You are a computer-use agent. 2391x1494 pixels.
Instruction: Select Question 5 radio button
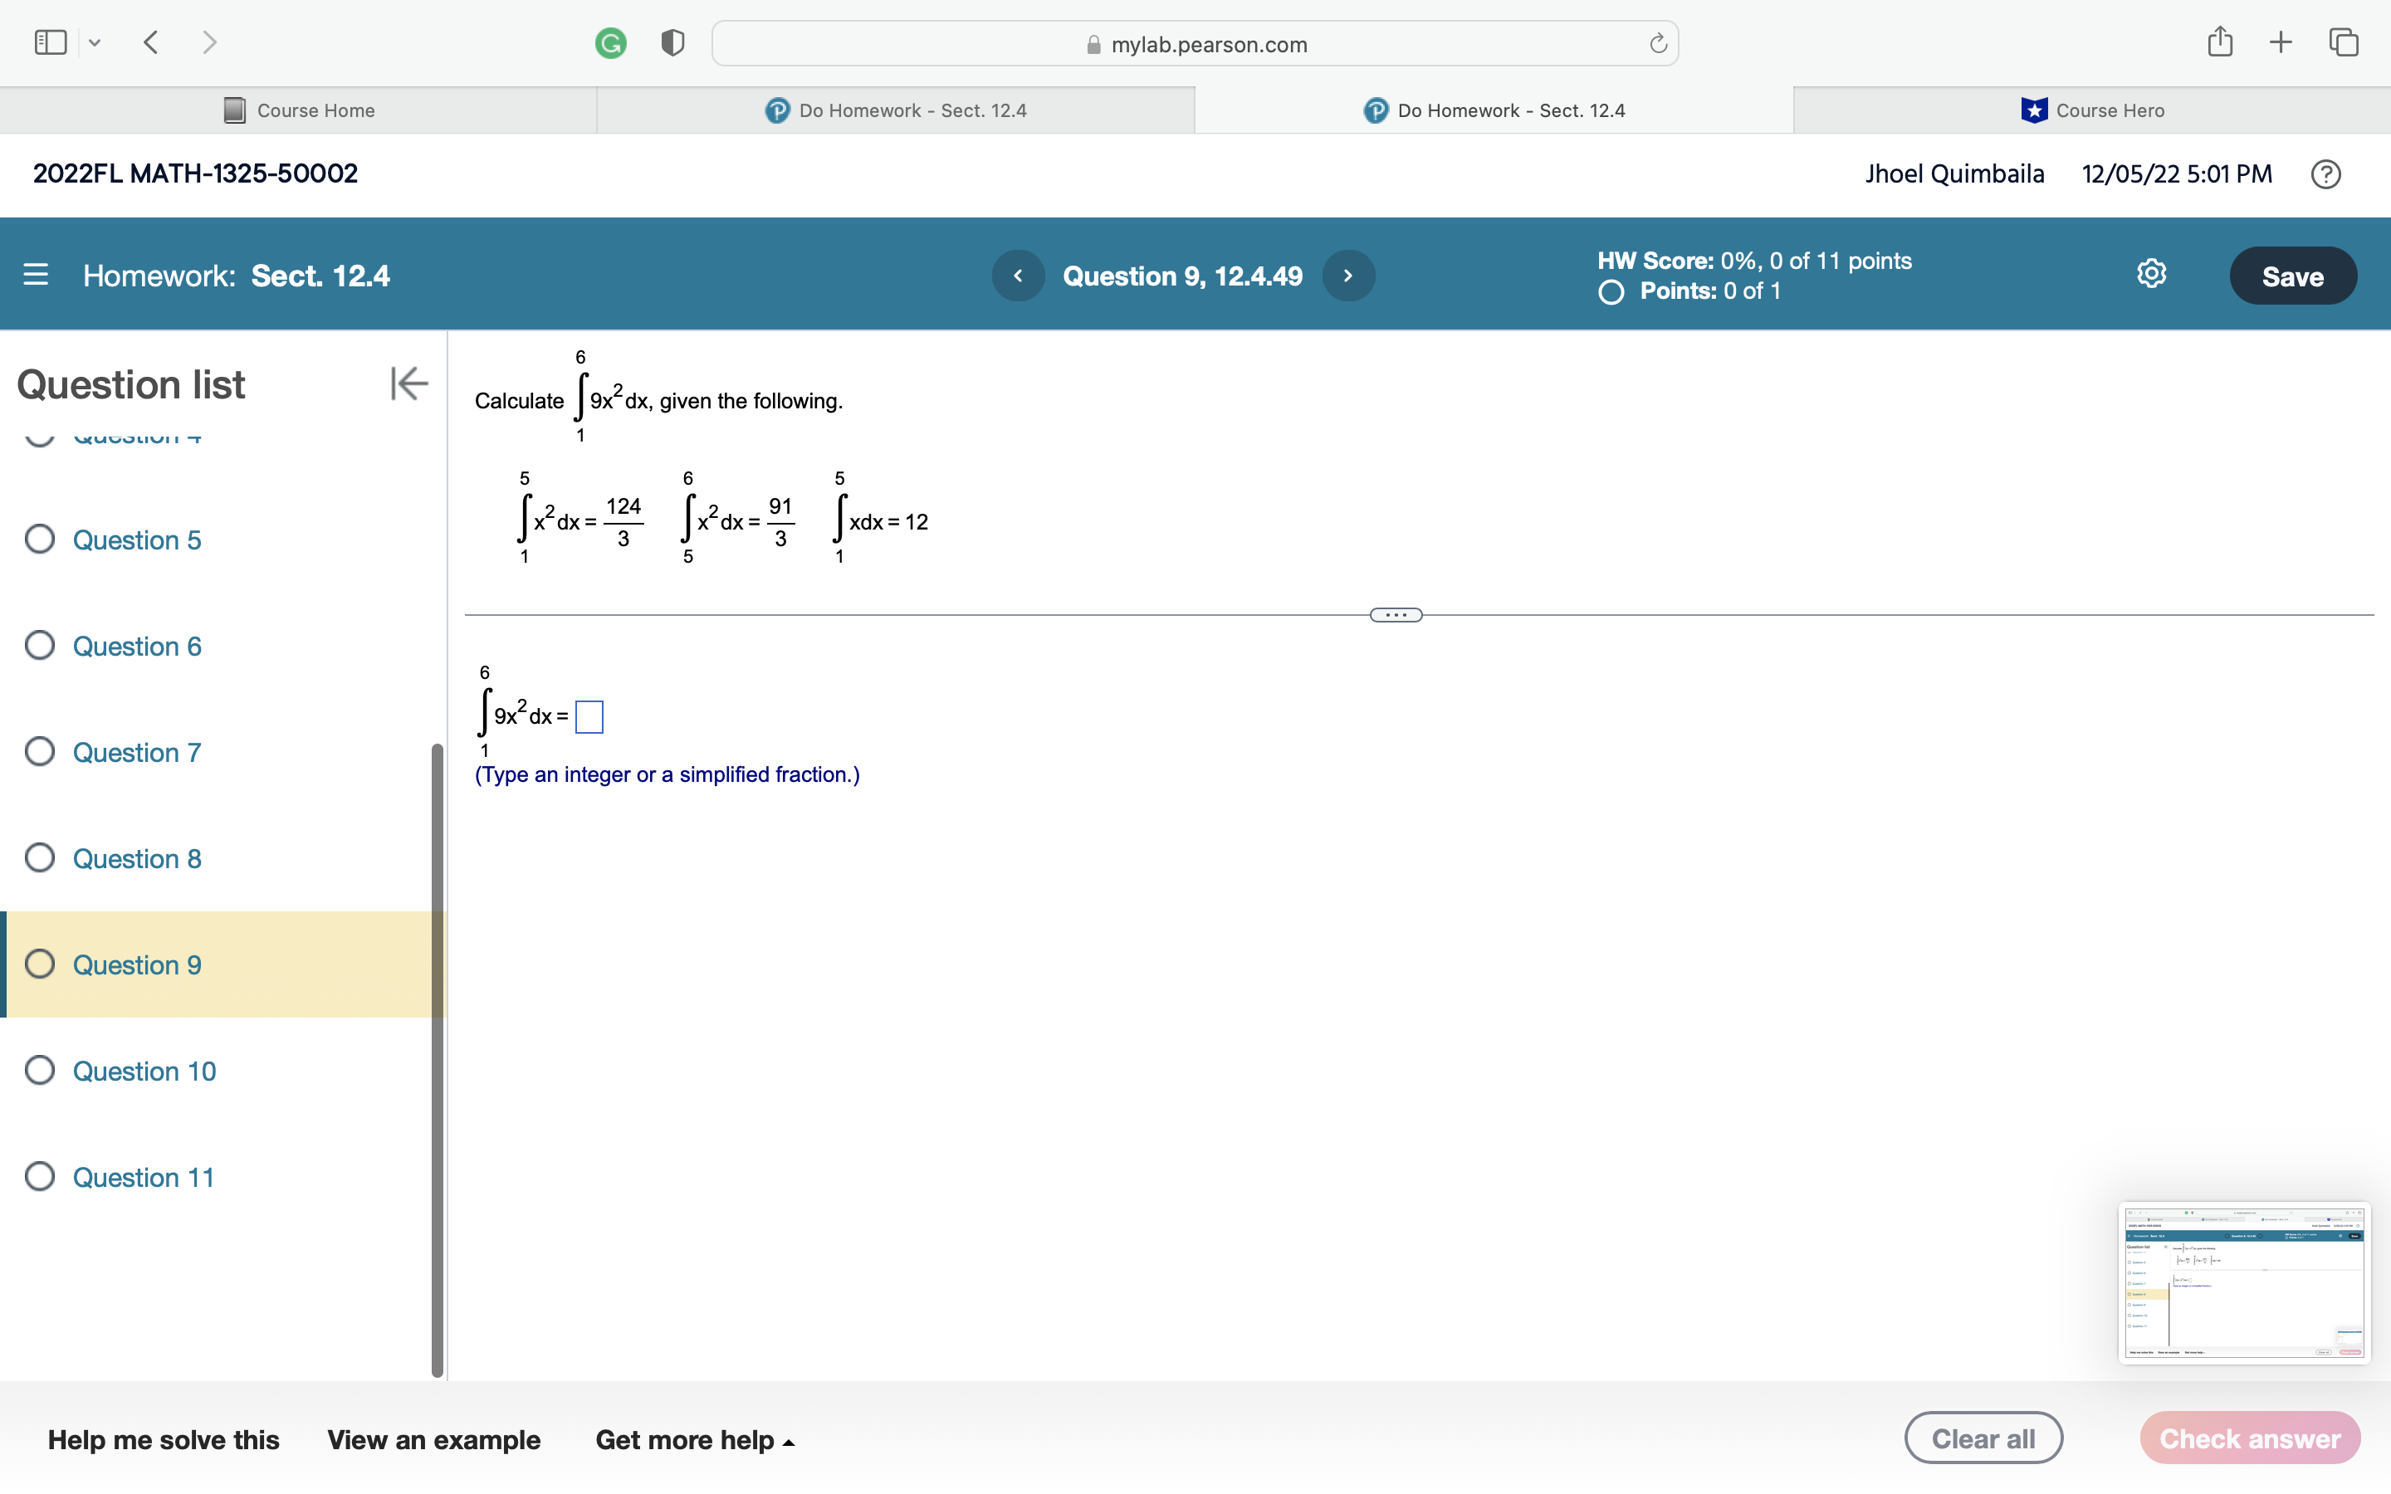40,539
